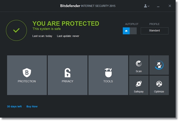Image resolution: width=179 pixels, height=121 pixels.
Task: Click 'This system is safe' text
Action: pos(47,29)
